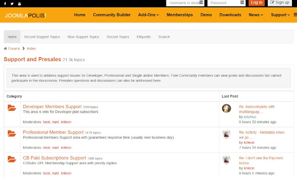This screenshot has width=297, height=177.
Task: Expand the Support dropdown menu
Action: [x=281, y=15]
